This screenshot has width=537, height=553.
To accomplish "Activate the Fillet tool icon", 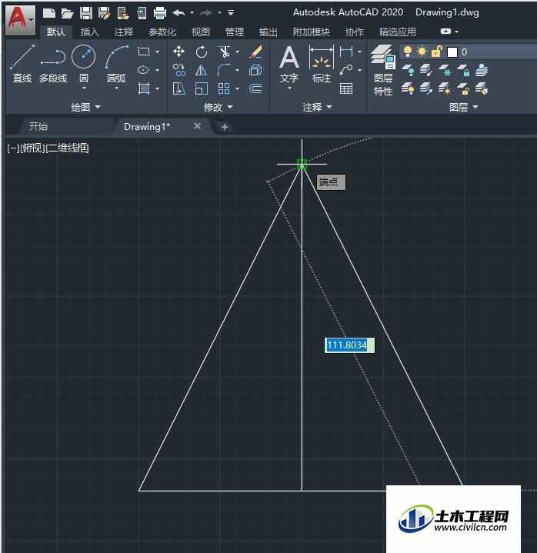I will 224,70.
